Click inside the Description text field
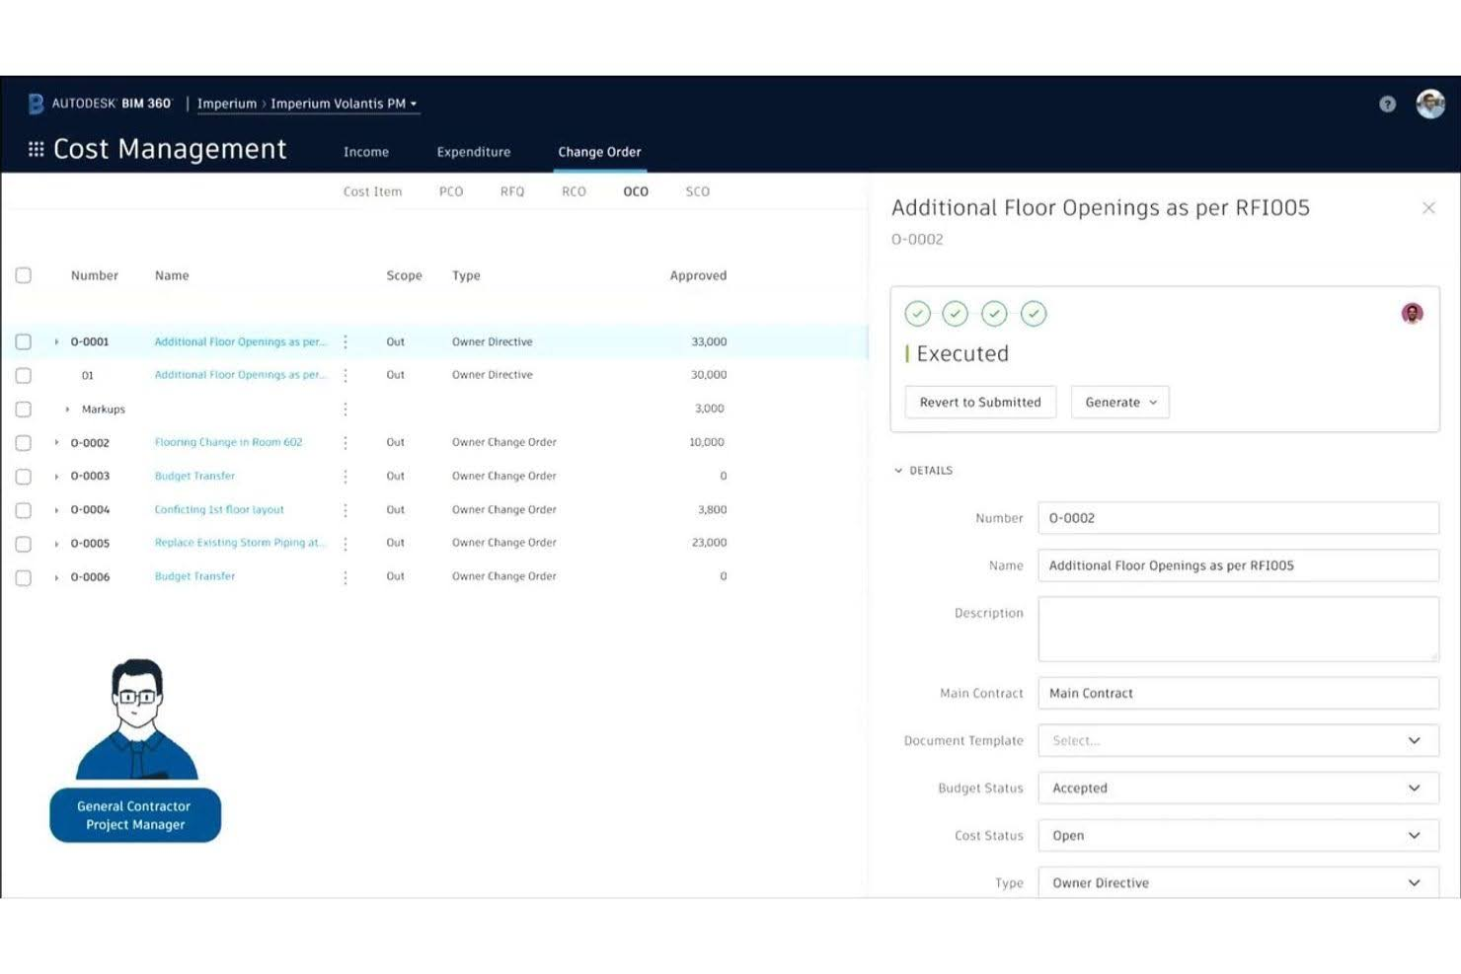This screenshot has width=1461, height=974. click(x=1237, y=629)
